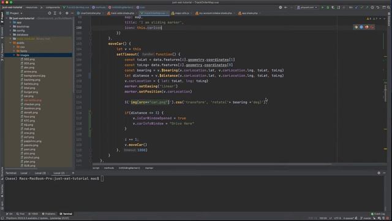
Task: Toggle the Database tool window on right edge
Action: (390, 20)
